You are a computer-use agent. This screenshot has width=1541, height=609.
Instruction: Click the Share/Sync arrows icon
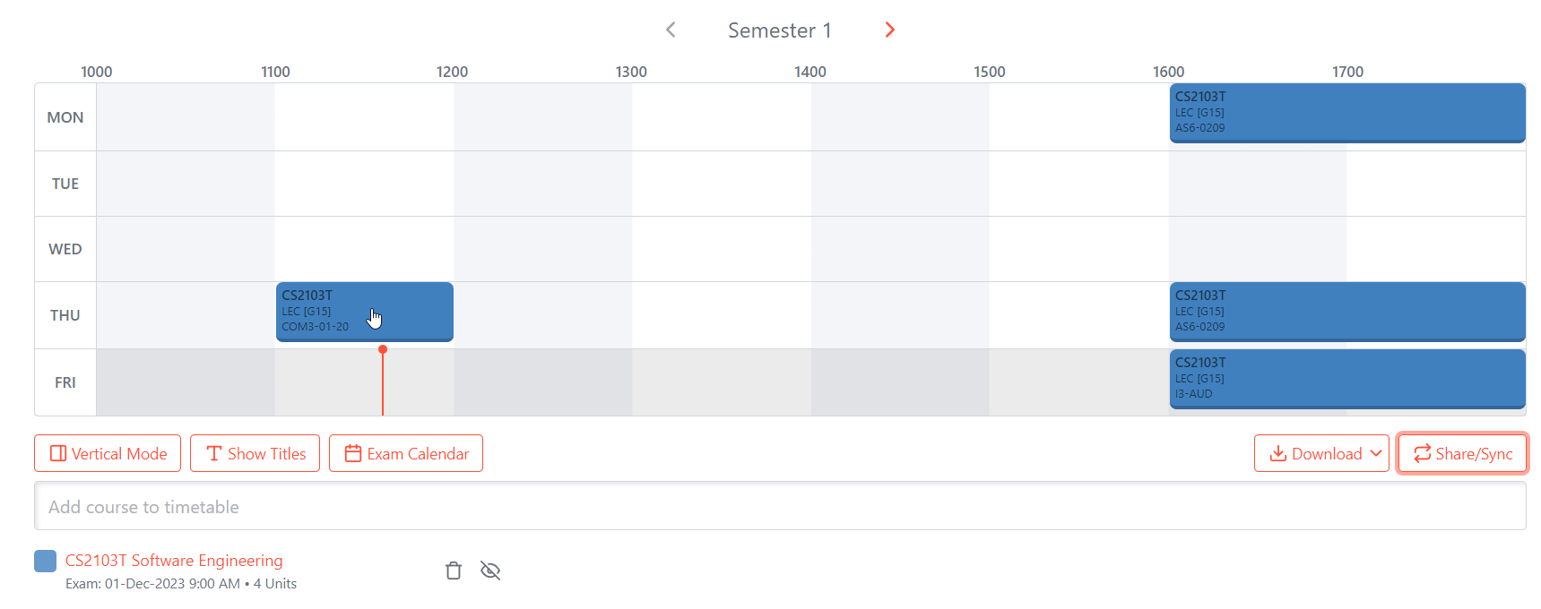(1422, 454)
